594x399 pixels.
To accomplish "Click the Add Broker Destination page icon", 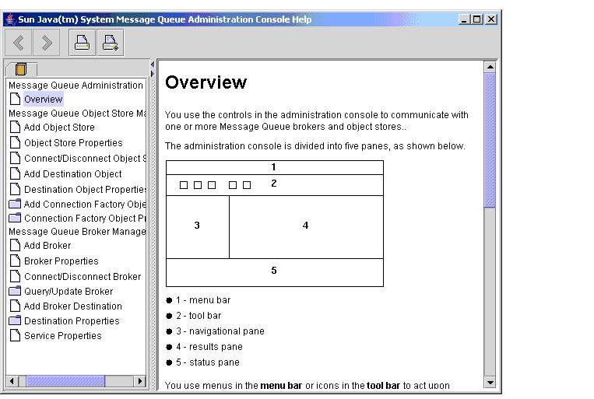I will [x=15, y=306].
